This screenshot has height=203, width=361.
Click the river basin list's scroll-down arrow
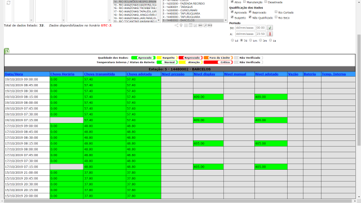coord(159,20)
